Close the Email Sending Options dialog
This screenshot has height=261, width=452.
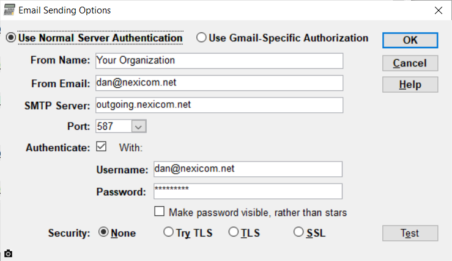point(439,10)
